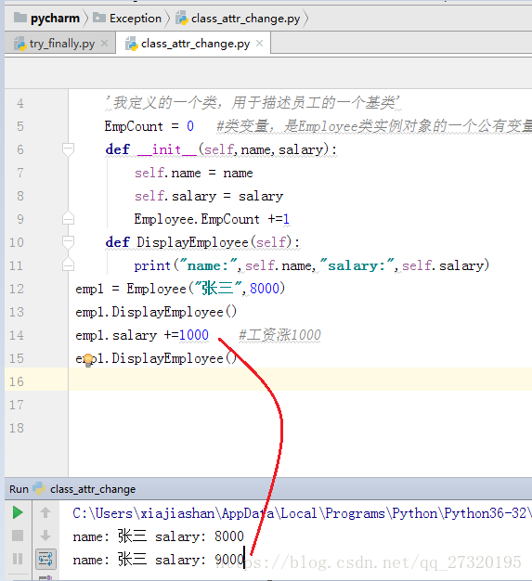Click the intention lightbulb on line 15

(x=88, y=359)
